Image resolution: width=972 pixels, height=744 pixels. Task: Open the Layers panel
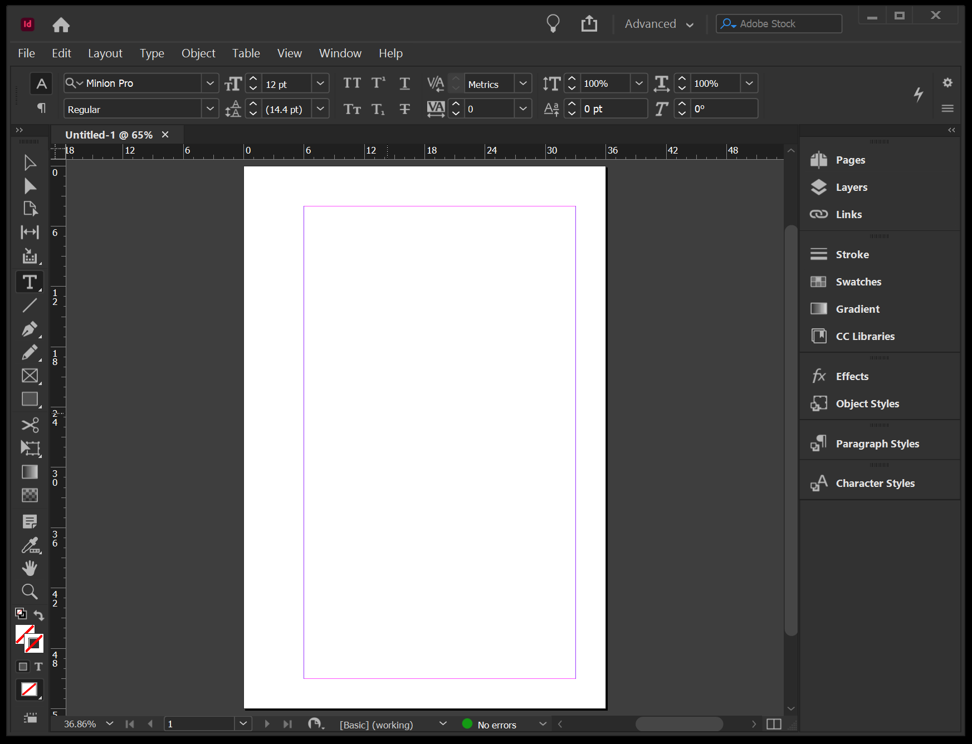click(x=851, y=187)
